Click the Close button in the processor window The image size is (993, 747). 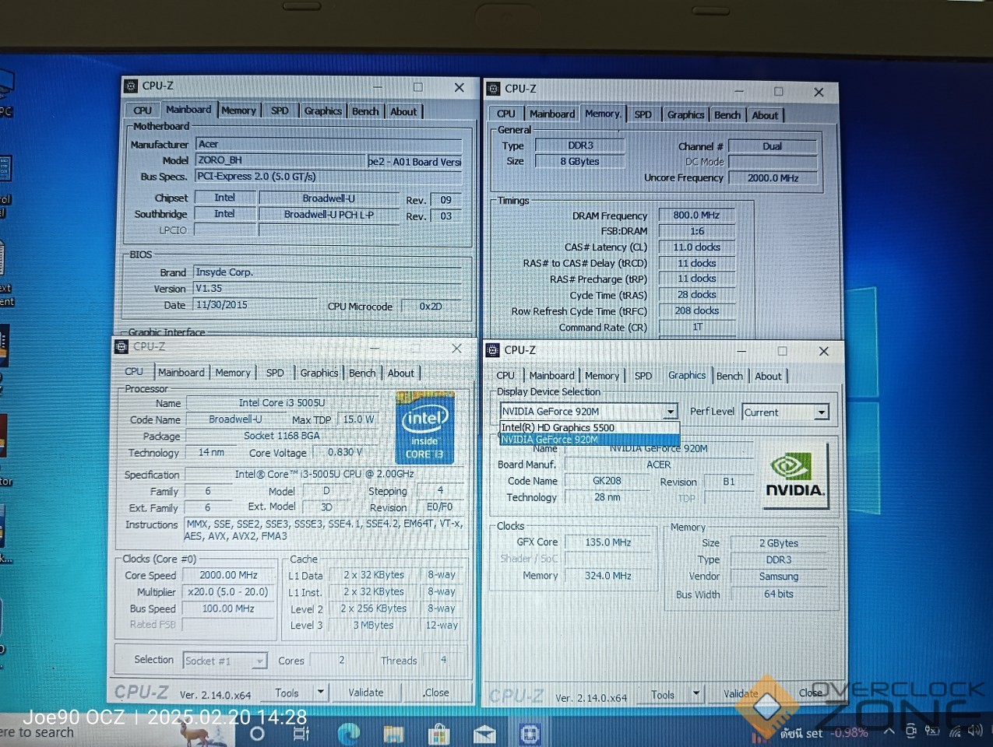click(436, 693)
